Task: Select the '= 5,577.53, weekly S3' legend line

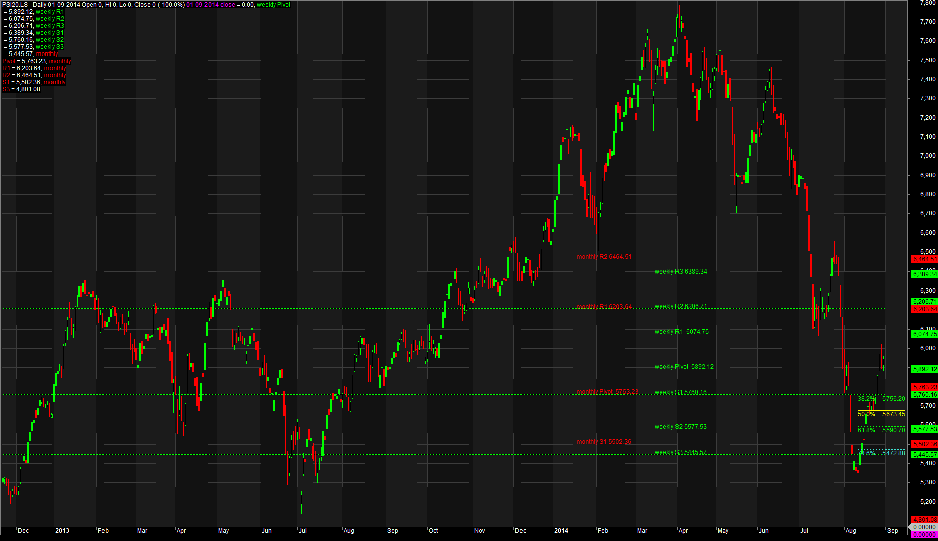Action: (33, 47)
